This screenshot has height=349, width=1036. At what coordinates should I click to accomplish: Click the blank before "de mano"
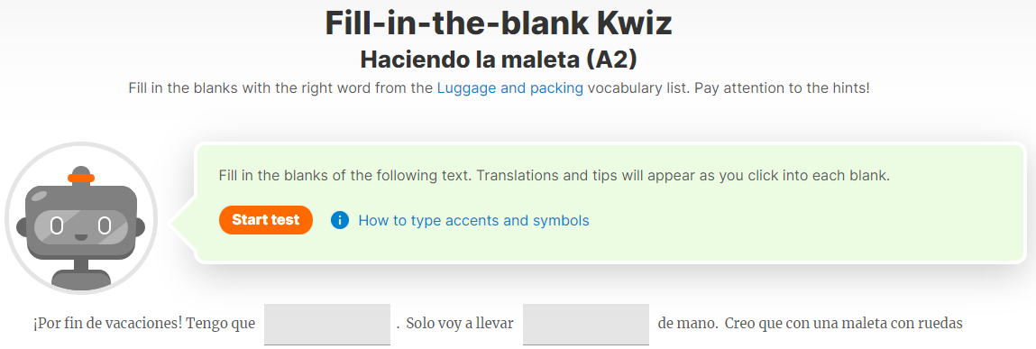point(585,324)
